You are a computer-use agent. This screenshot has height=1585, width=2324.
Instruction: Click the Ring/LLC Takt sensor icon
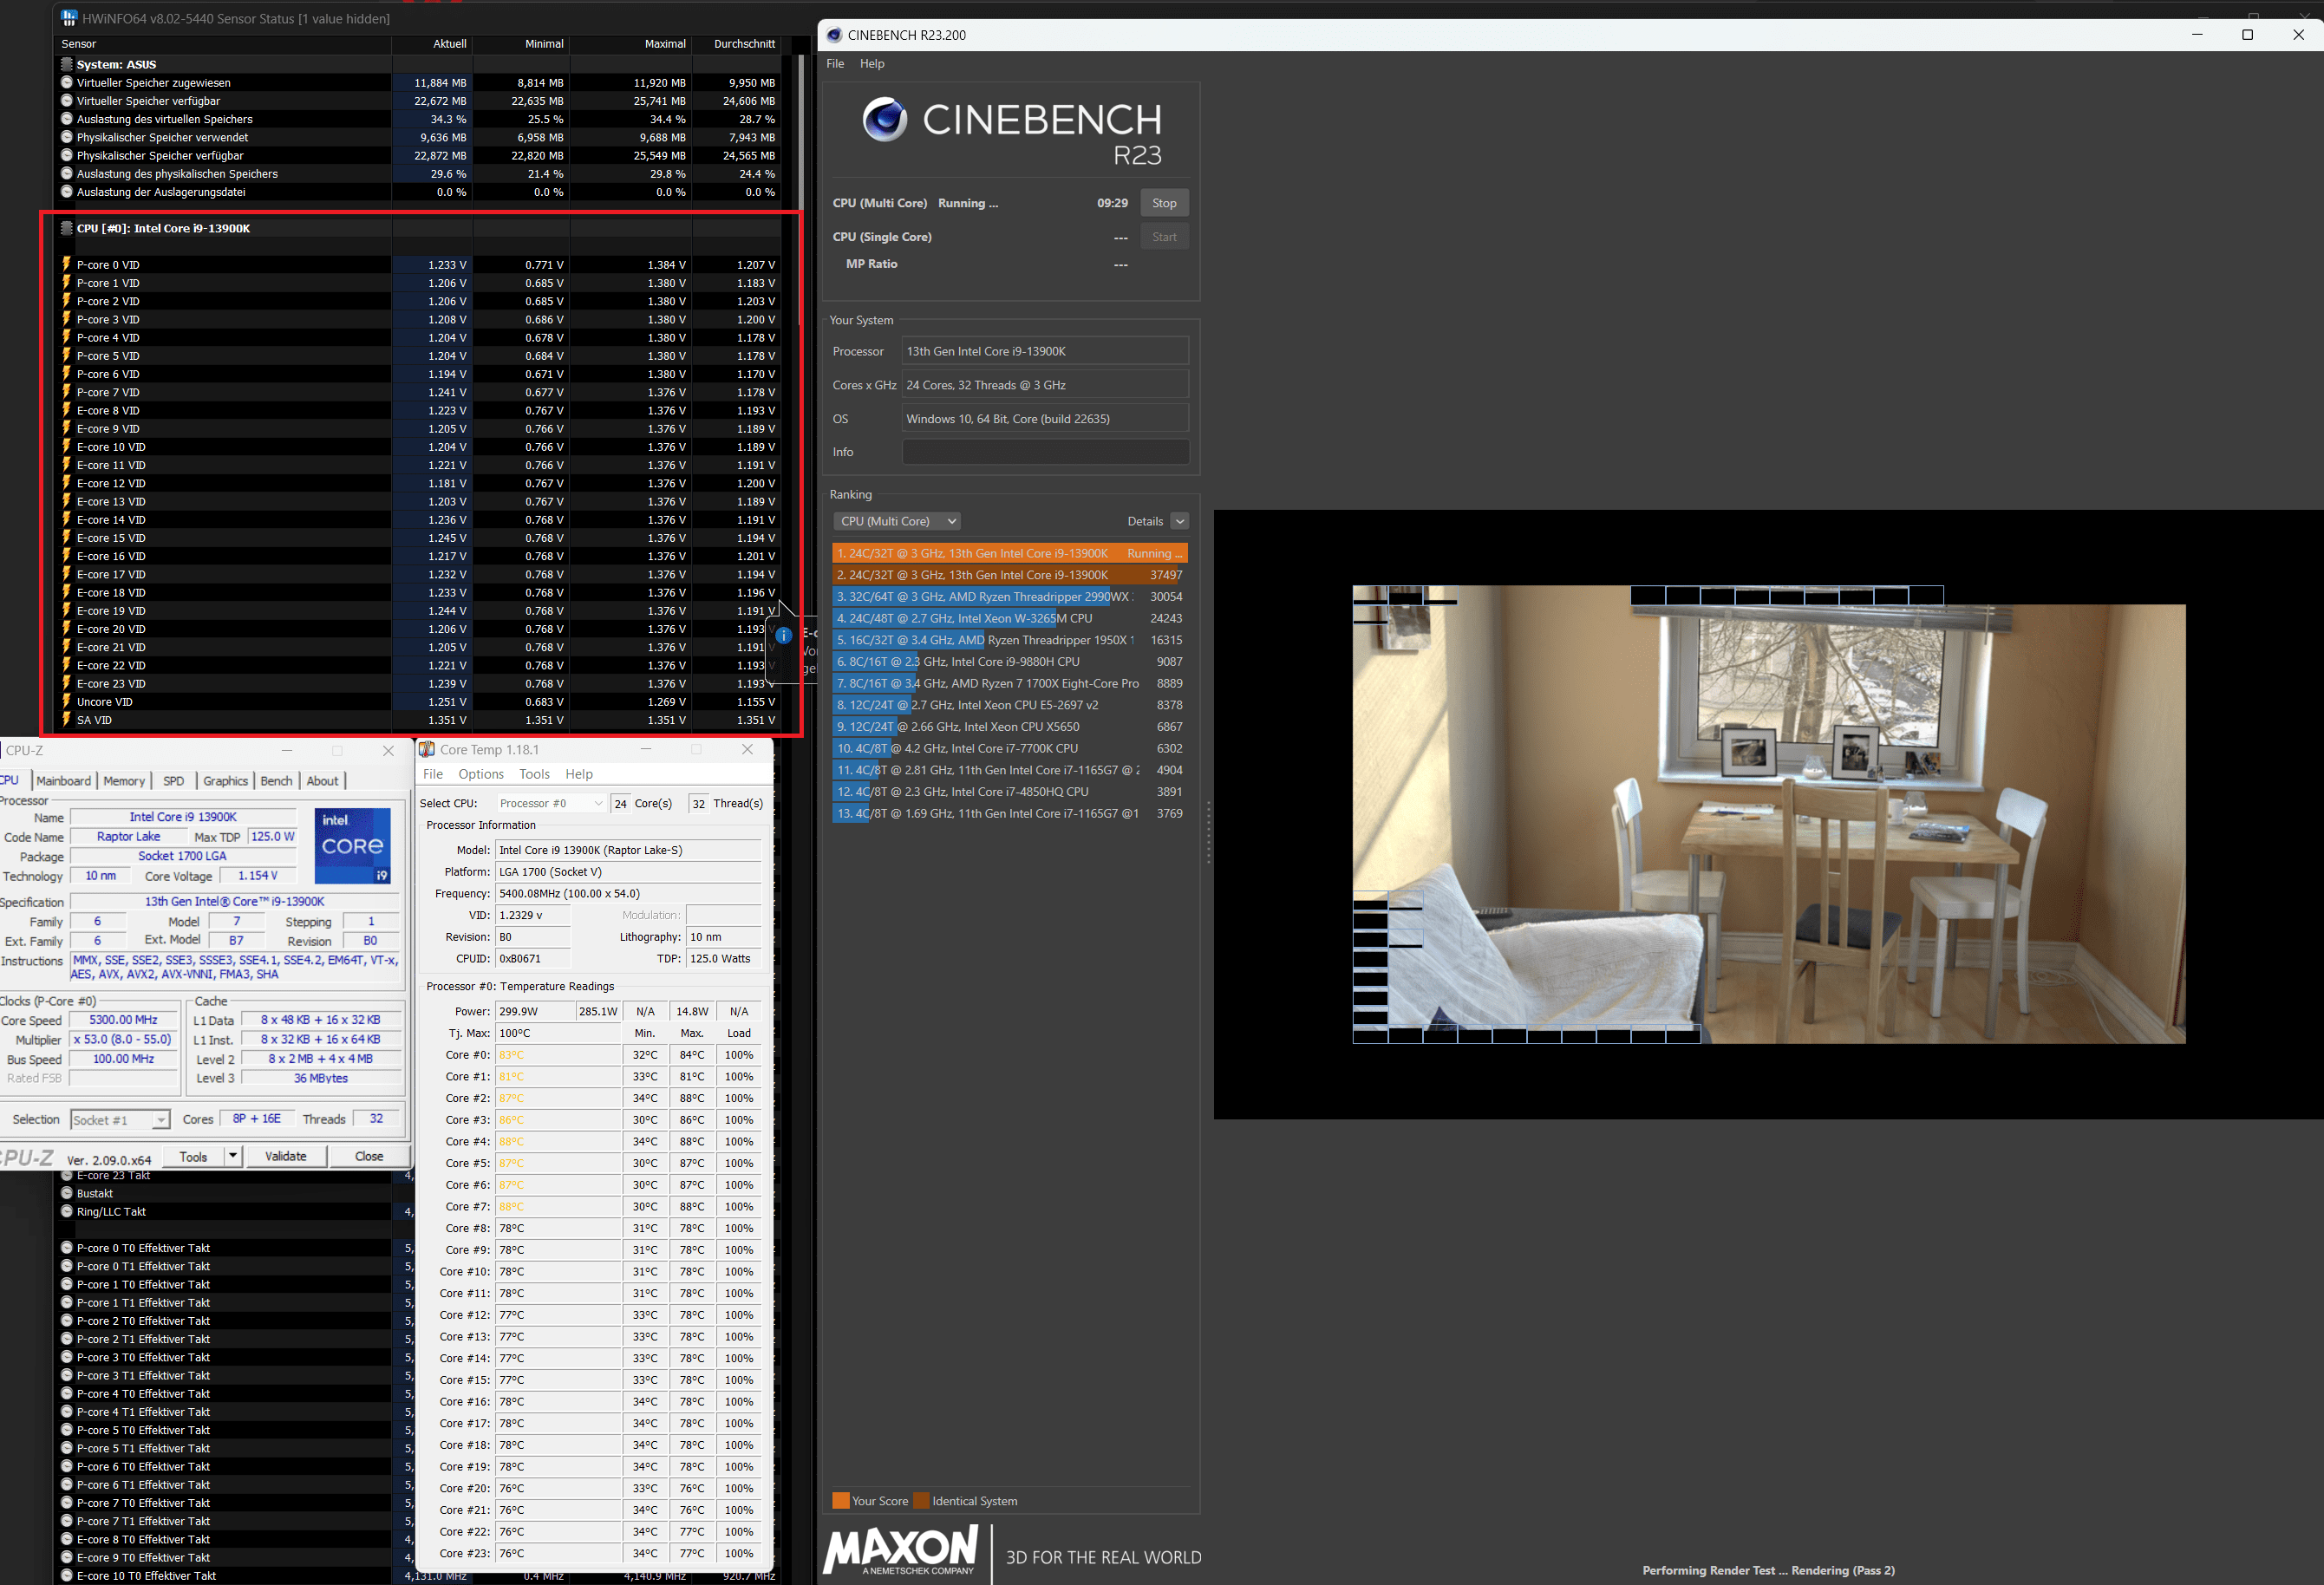click(x=67, y=1211)
